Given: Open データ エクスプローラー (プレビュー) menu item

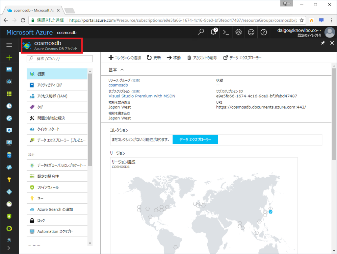Looking at the screenshot, I should point(57,140).
